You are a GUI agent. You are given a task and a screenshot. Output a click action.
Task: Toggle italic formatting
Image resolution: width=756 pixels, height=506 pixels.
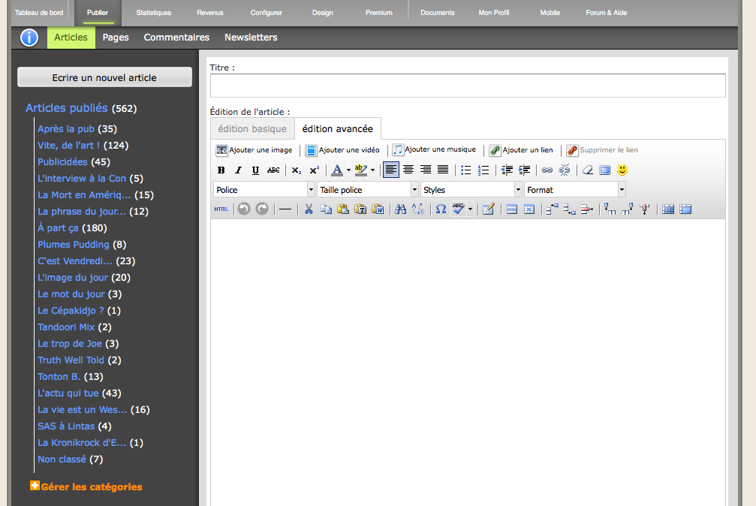tap(238, 170)
